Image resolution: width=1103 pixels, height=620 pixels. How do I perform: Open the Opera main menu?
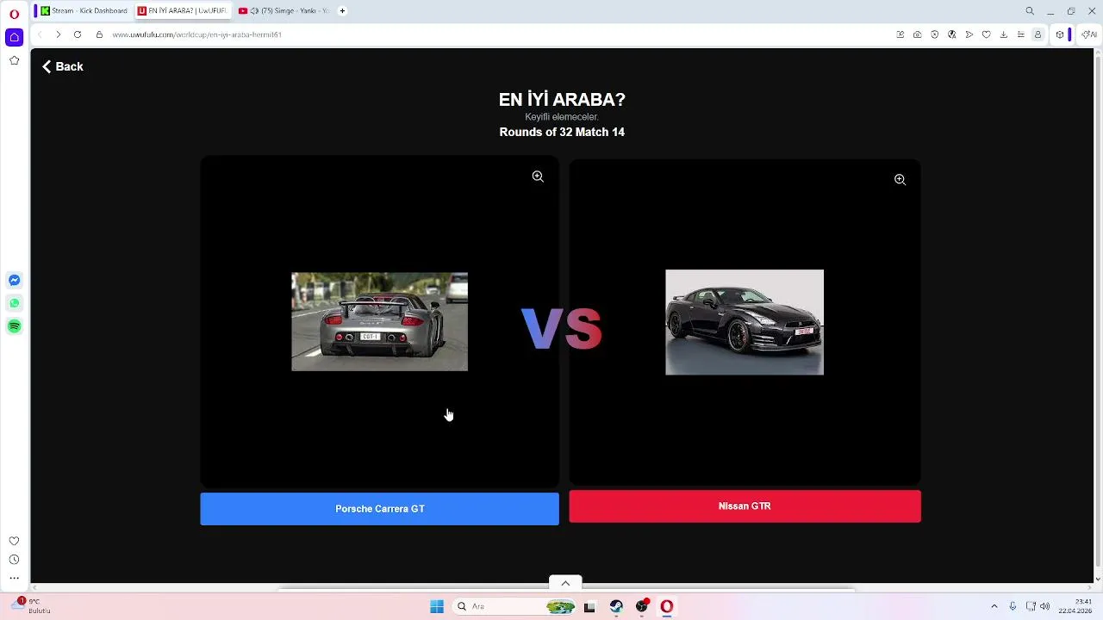(x=14, y=14)
